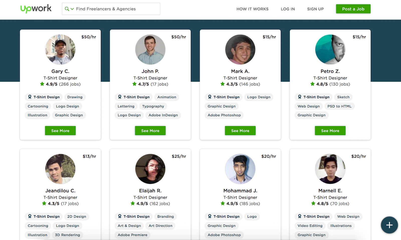
Task: Click the star rating icon for Gary C.
Action: pos(42,84)
